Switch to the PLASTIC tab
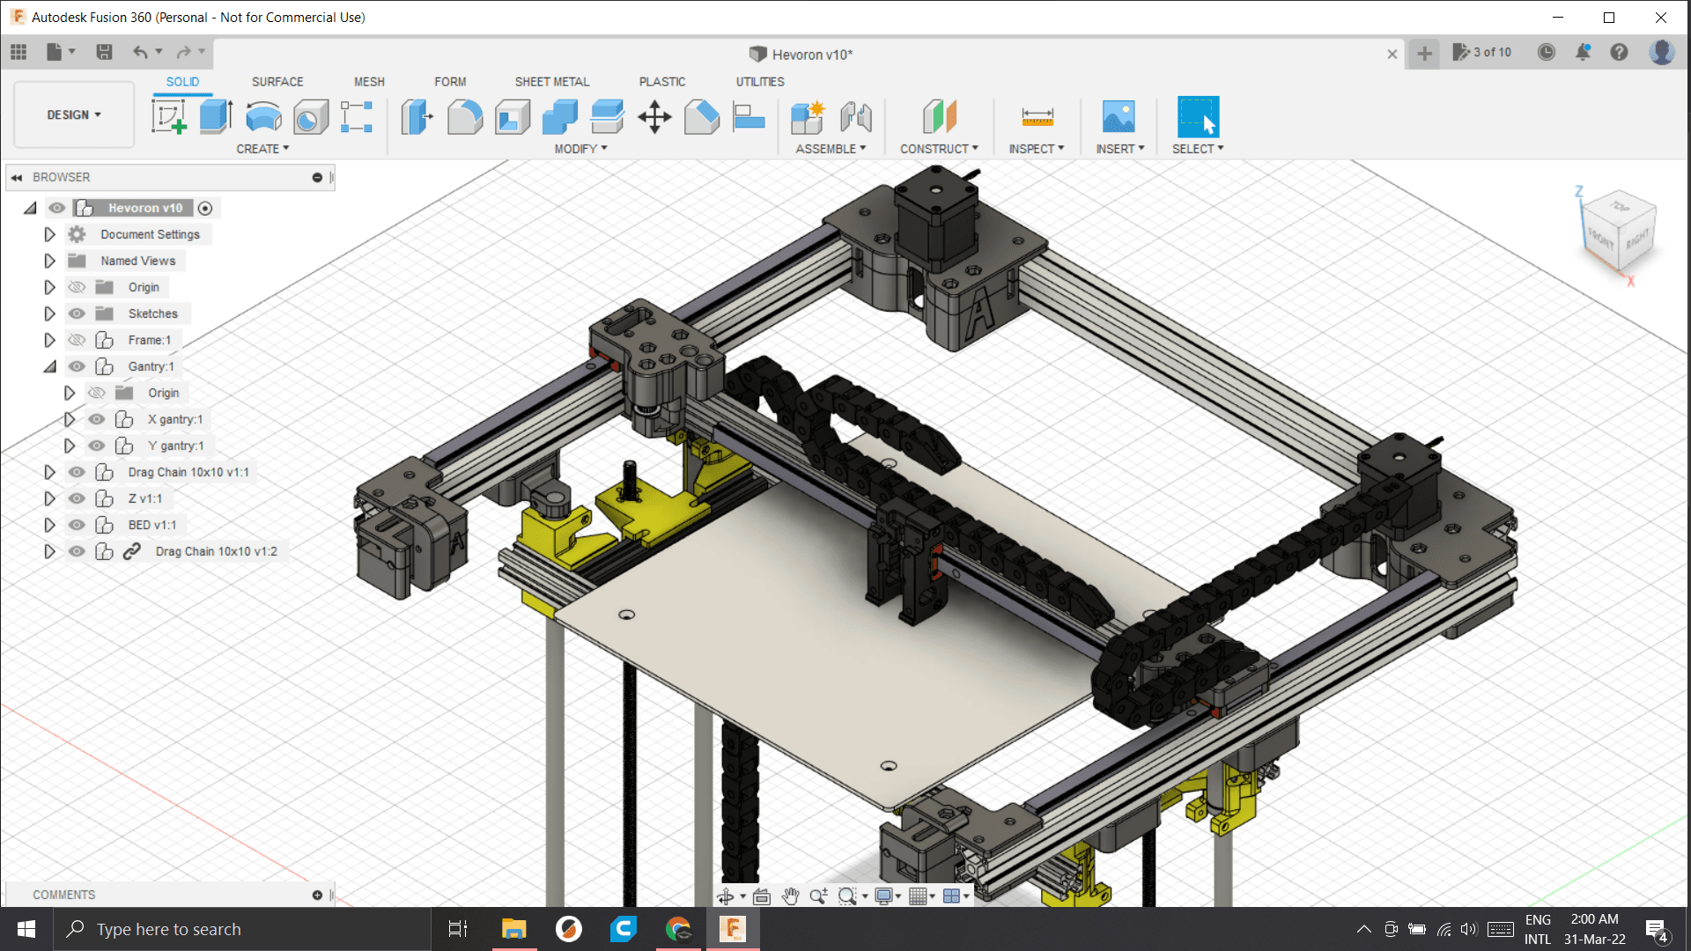The width and height of the screenshot is (1691, 951). click(662, 81)
